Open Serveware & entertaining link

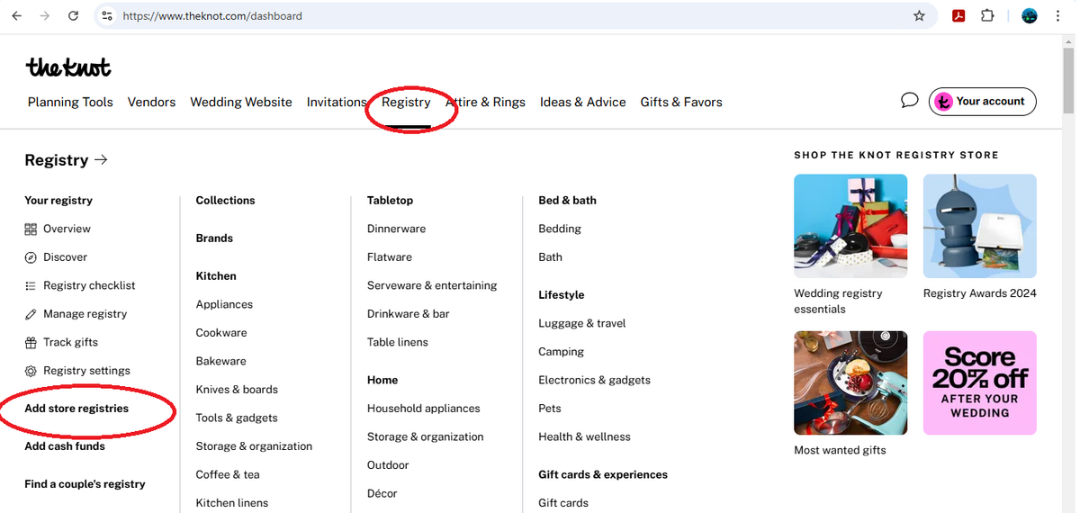coord(432,285)
